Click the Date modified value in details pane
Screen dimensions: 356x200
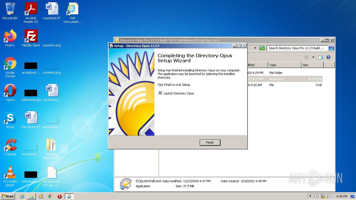[x=197, y=181]
